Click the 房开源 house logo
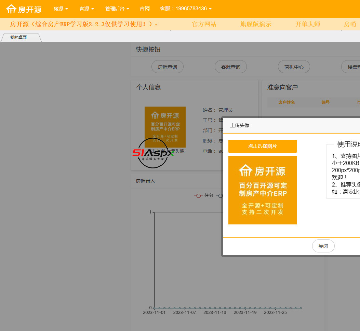Screen dimensions: 360x331 tap(24, 9)
